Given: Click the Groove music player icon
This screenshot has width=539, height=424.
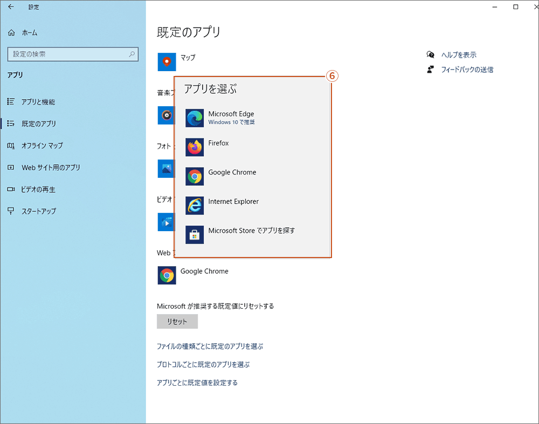Looking at the screenshot, I should (x=166, y=115).
